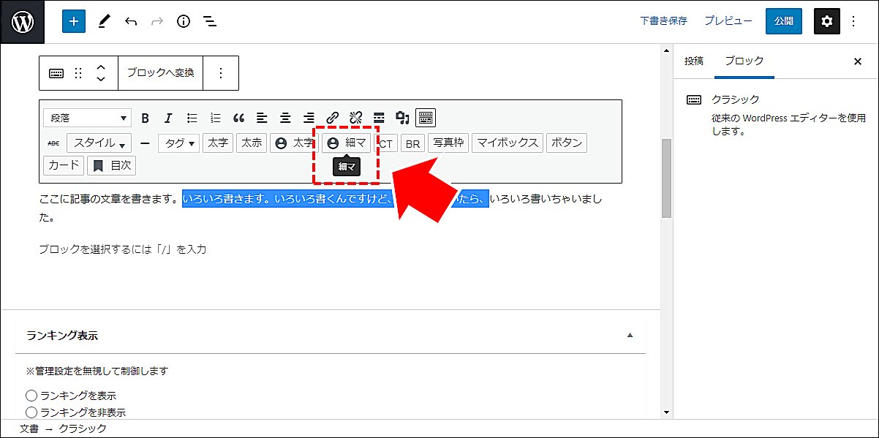
Task: Apply italic formatting to selected text
Action: [169, 118]
